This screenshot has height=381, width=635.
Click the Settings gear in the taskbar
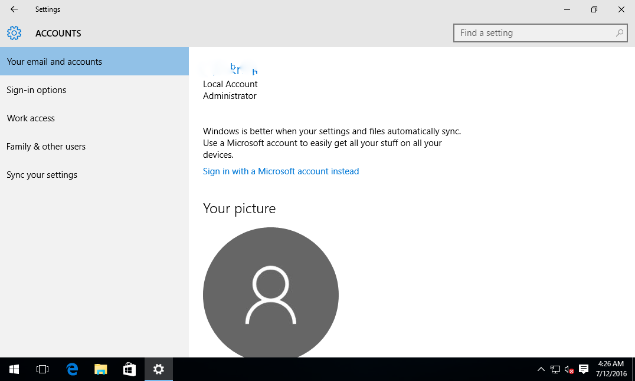point(159,369)
